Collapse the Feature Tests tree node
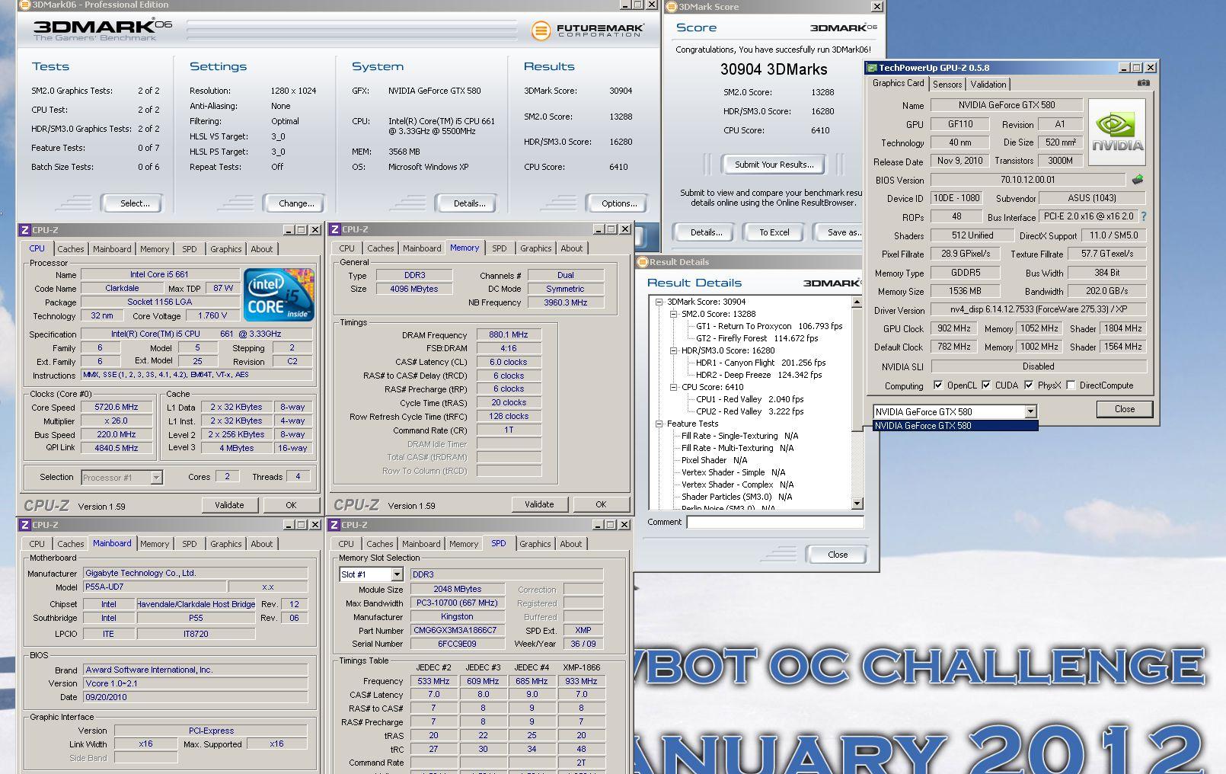This screenshot has width=1226, height=774. click(660, 424)
